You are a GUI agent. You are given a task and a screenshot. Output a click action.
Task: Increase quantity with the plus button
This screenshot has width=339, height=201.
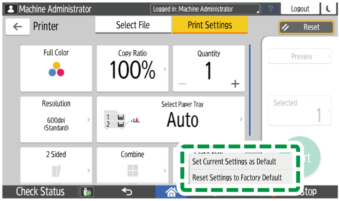(235, 84)
